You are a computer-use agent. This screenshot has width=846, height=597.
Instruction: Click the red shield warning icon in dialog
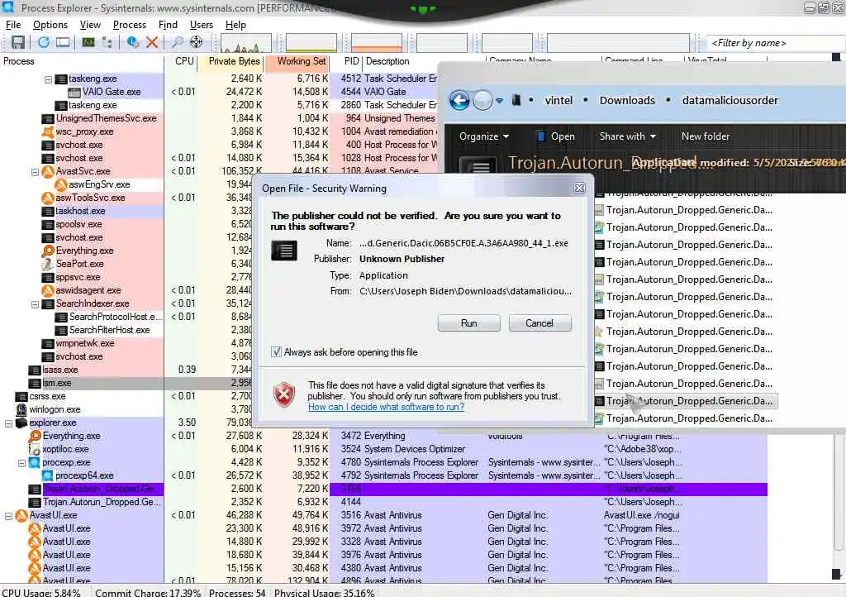(x=284, y=394)
